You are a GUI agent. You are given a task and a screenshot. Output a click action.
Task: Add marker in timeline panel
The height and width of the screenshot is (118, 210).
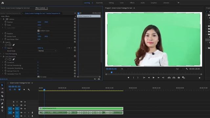pos(24,89)
